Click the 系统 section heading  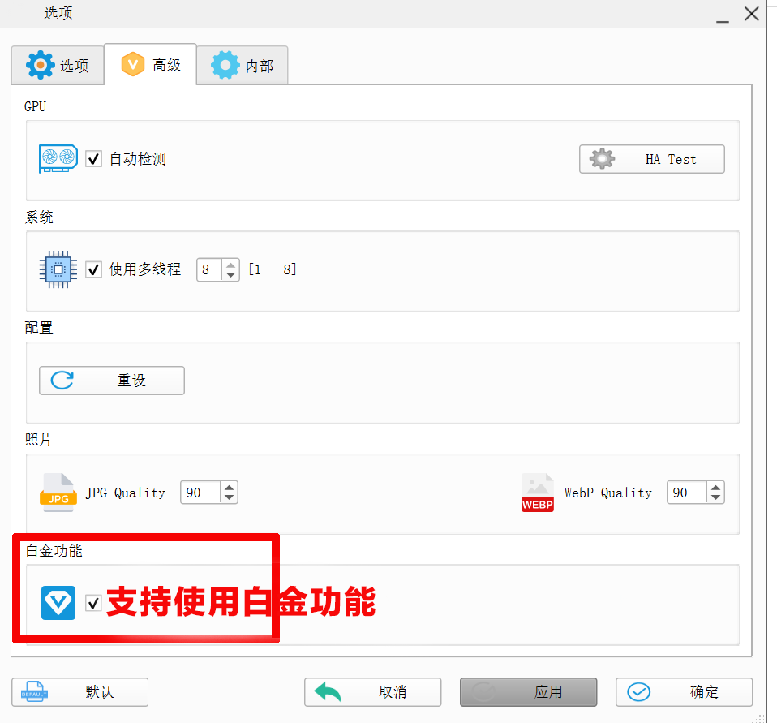[x=39, y=217]
